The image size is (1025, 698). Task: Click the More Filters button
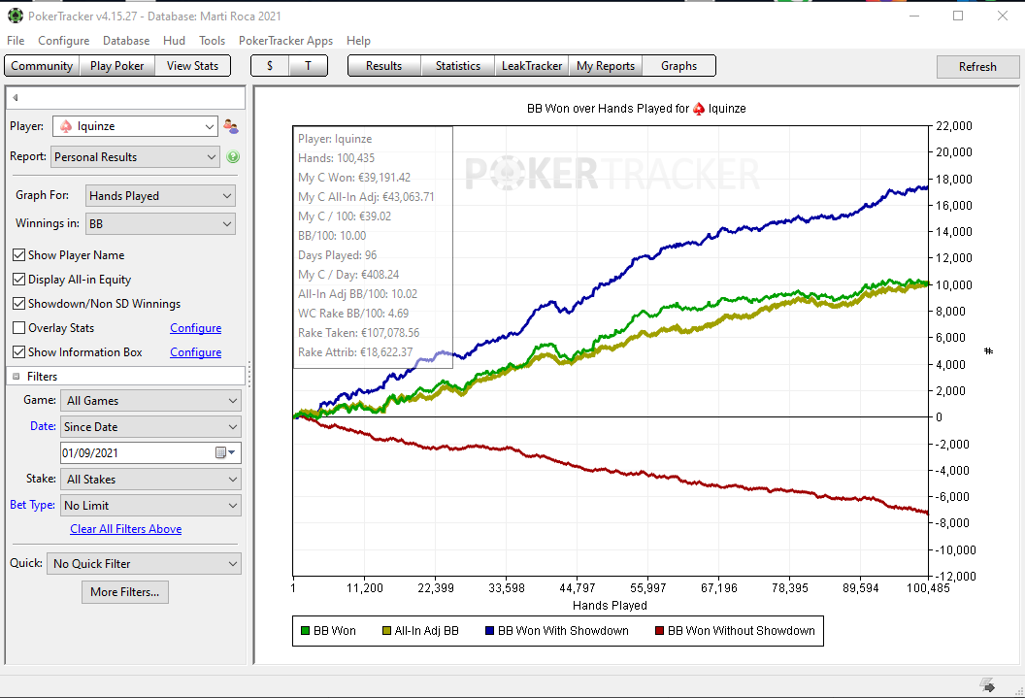(125, 592)
